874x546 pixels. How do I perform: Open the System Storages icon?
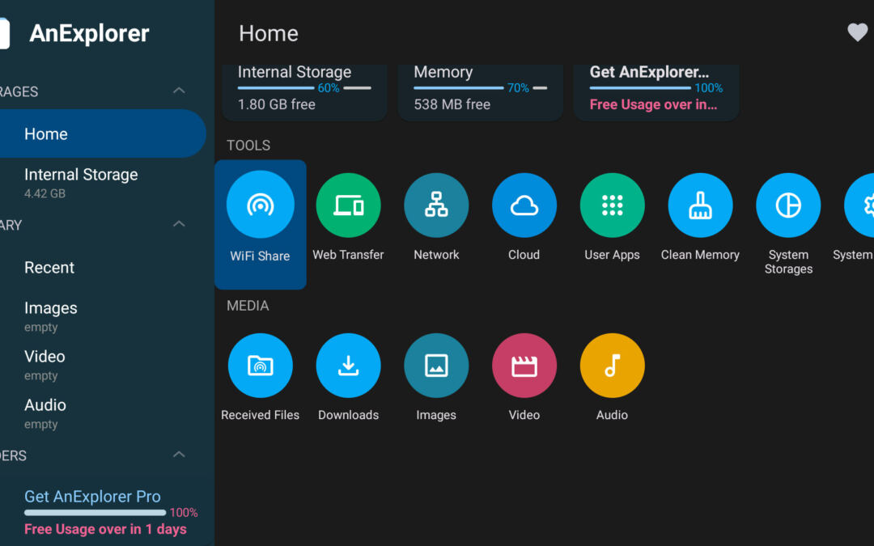788,205
